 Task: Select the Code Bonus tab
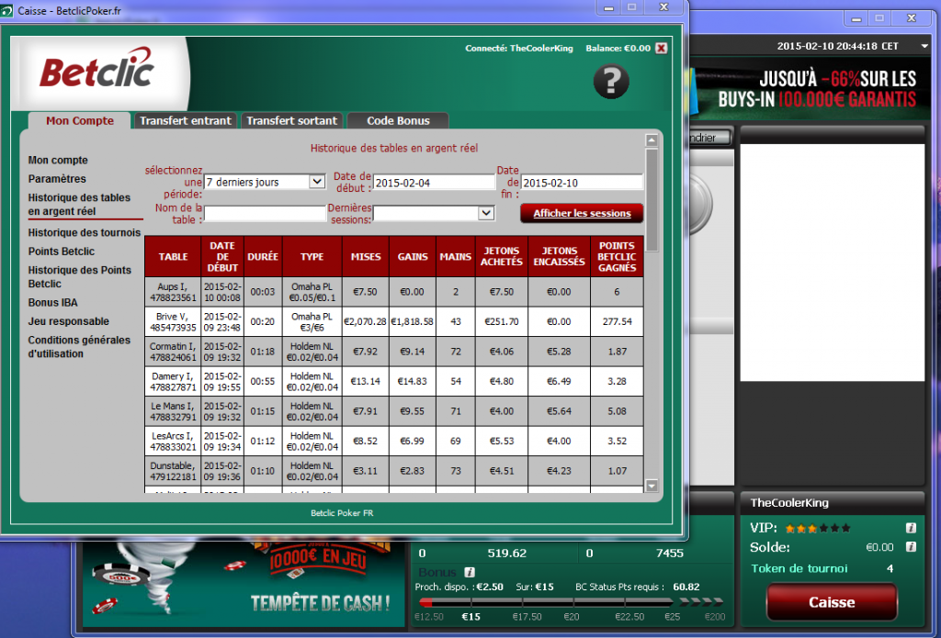click(x=398, y=120)
